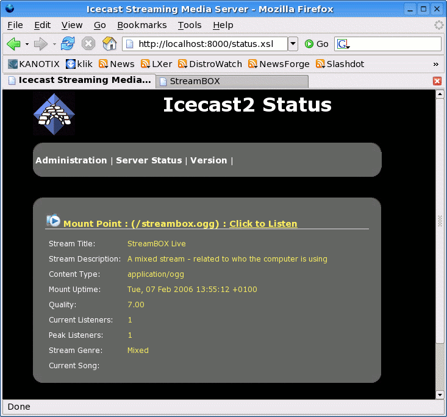Click the Firefox throbber activity icon
The height and width of the screenshot is (417, 447).
point(438,25)
